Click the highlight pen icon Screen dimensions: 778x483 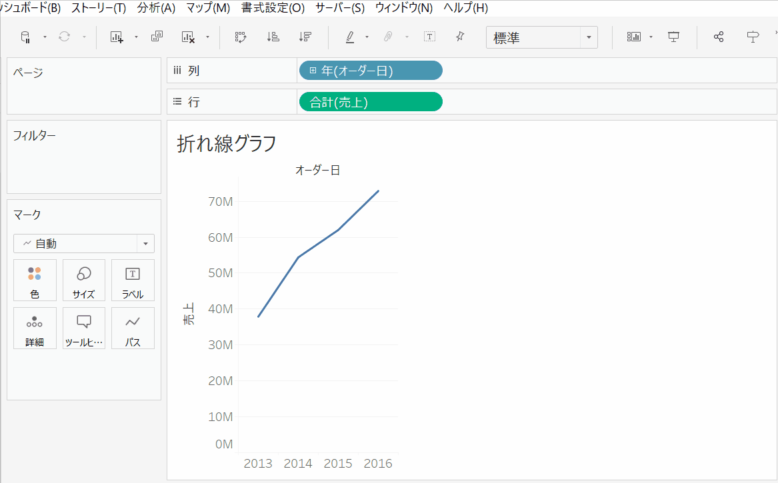350,37
